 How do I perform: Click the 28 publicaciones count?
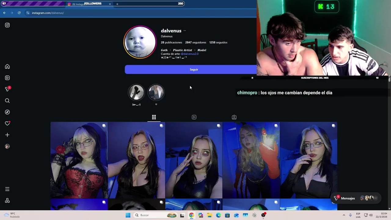click(x=171, y=42)
